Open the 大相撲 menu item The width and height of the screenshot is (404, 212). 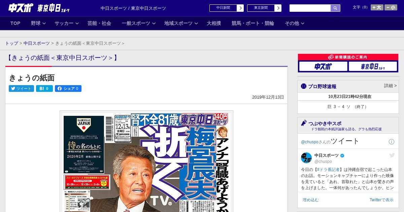click(x=214, y=23)
